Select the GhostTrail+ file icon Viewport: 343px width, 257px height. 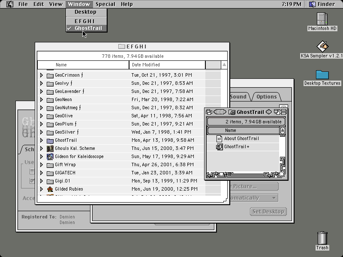[219, 146]
